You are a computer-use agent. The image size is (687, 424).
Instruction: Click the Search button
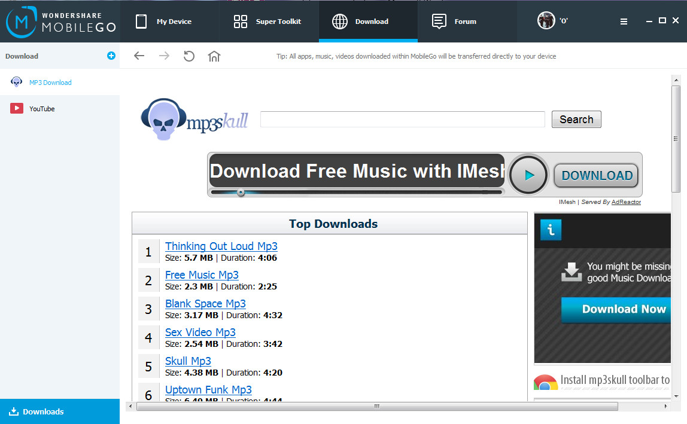pyautogui.click(x=576, y=120)
